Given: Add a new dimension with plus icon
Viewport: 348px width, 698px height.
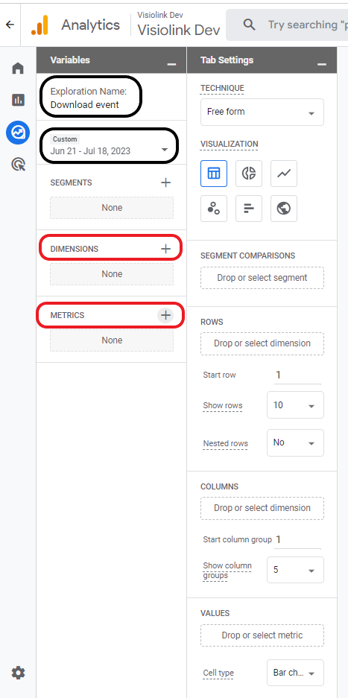Looking at the screenshot, I should pyautogui.click(x=165, y=249).
